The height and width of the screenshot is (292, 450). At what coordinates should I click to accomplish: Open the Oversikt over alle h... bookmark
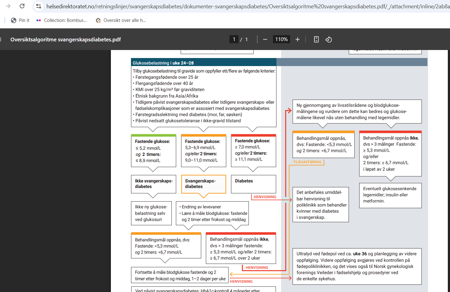121,20
